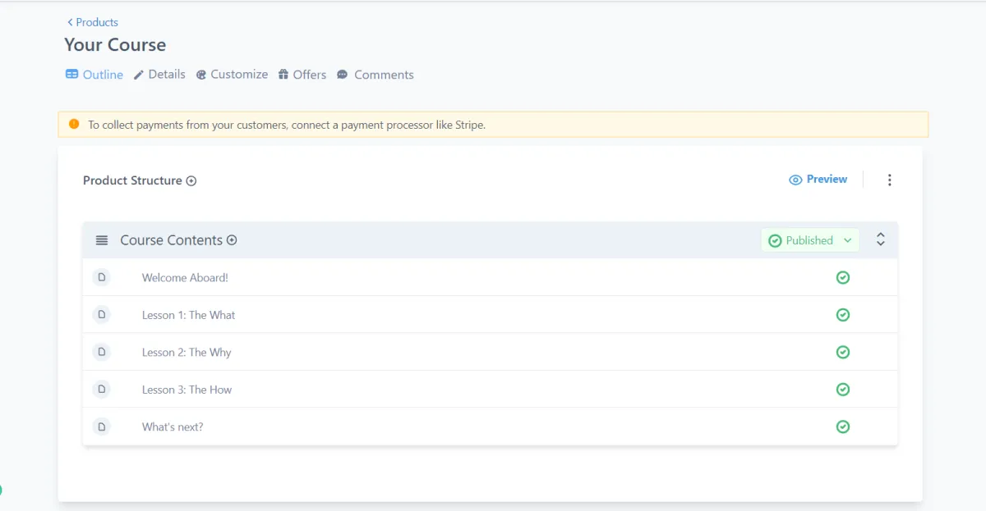The height and width of the screenshot is (511, 986).
Task: Click the Course Contents section title
Action: (171, 240)
